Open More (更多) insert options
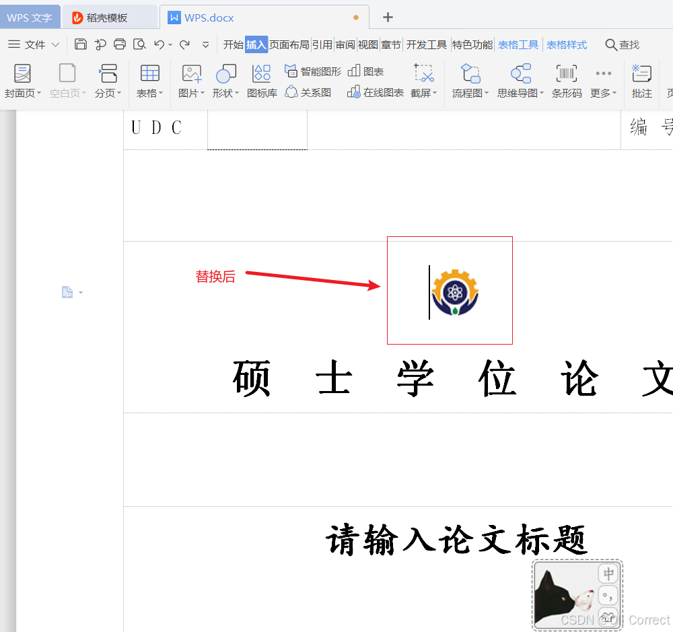 coord(604,80)
